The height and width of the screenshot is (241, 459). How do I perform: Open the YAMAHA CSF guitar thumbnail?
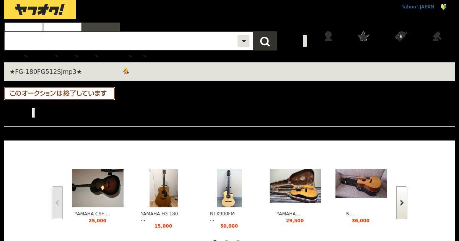98,188
